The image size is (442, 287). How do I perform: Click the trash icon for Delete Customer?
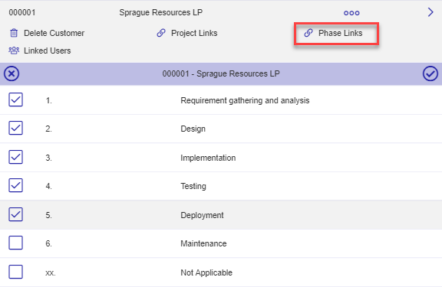tap(14, 33)
